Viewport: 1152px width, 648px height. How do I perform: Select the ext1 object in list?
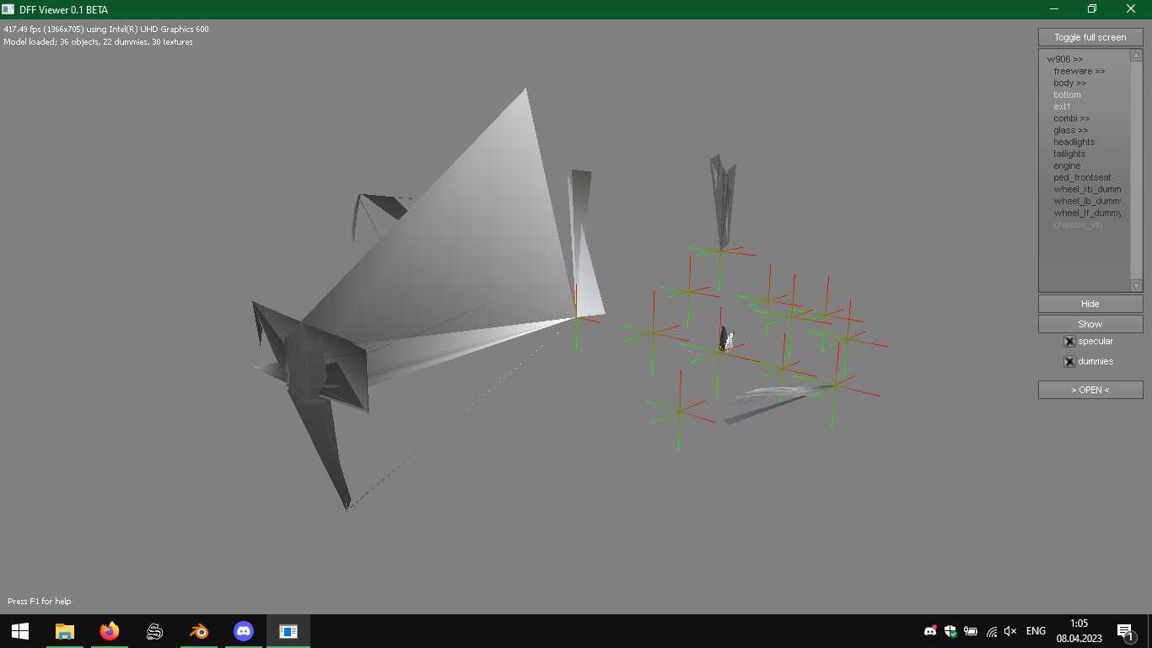[x=1062, y=106]
